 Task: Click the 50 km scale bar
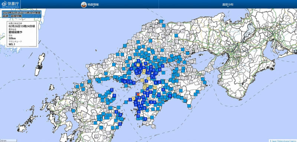coord(8,141)
